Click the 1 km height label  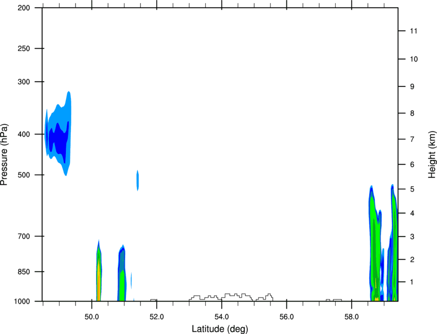pos(412,282)
